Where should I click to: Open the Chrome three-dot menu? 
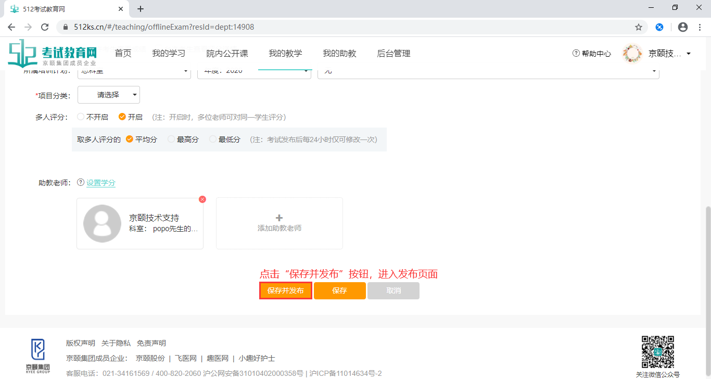pos(700,27)
